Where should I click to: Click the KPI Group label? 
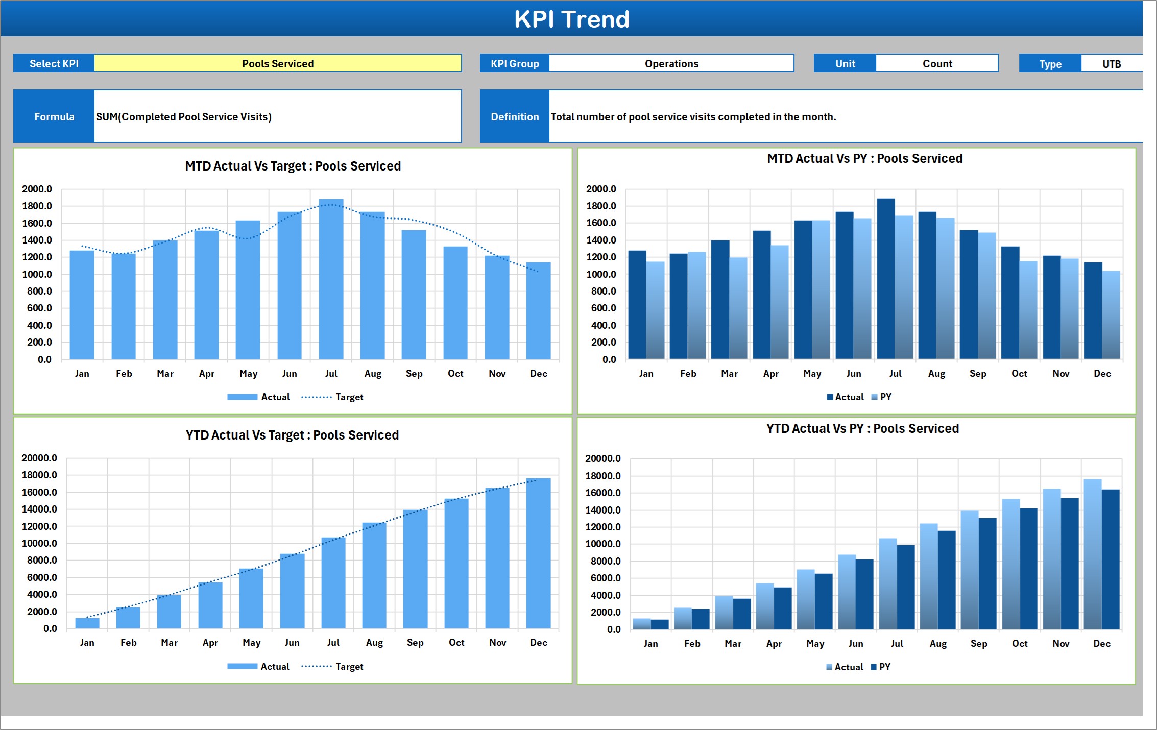tap(515, 64)
